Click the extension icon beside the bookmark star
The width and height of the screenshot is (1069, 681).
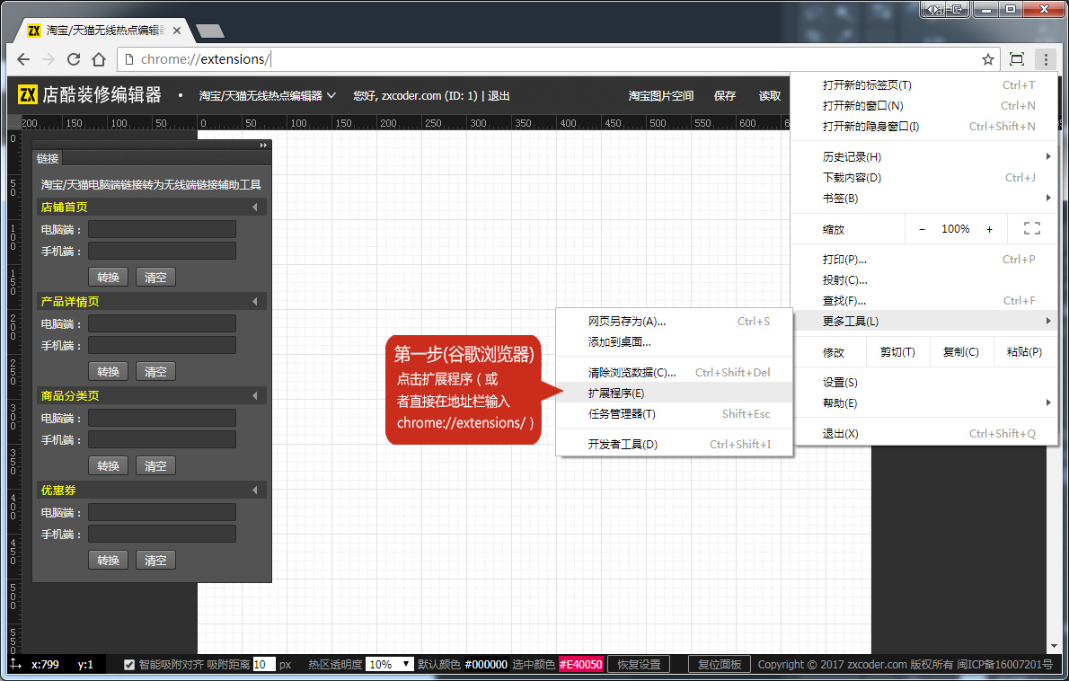1017,59
